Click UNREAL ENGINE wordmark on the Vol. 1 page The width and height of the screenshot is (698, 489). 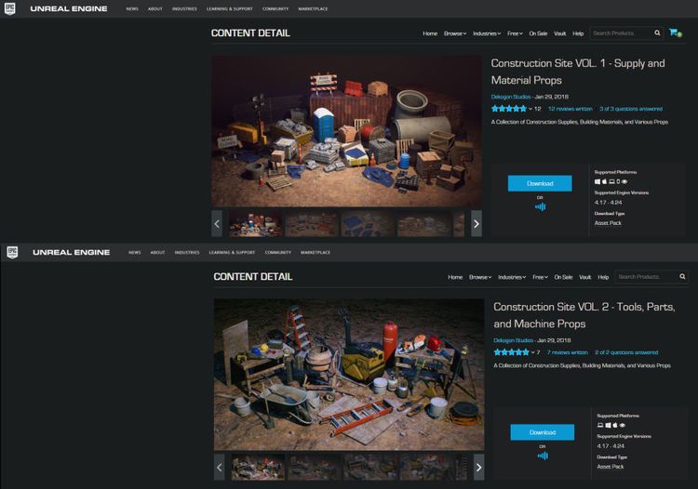[69, 8]
